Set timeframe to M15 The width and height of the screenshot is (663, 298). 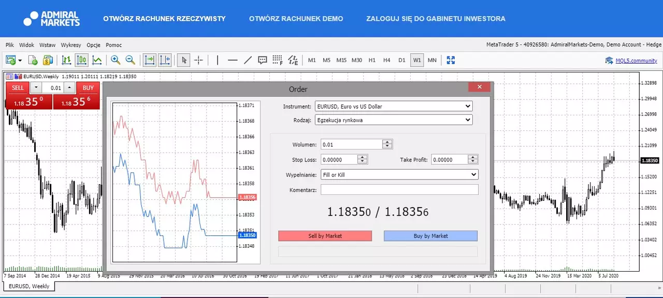(x=341, y=60)
